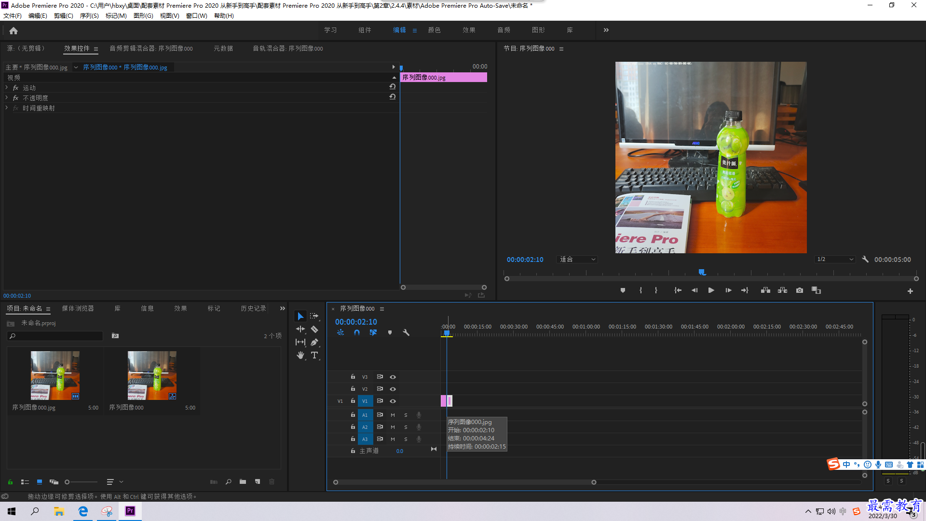Mute track A1

(x=393, y=415)
